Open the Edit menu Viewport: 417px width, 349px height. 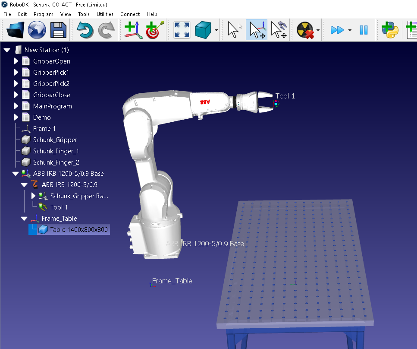tap(22, 14)
